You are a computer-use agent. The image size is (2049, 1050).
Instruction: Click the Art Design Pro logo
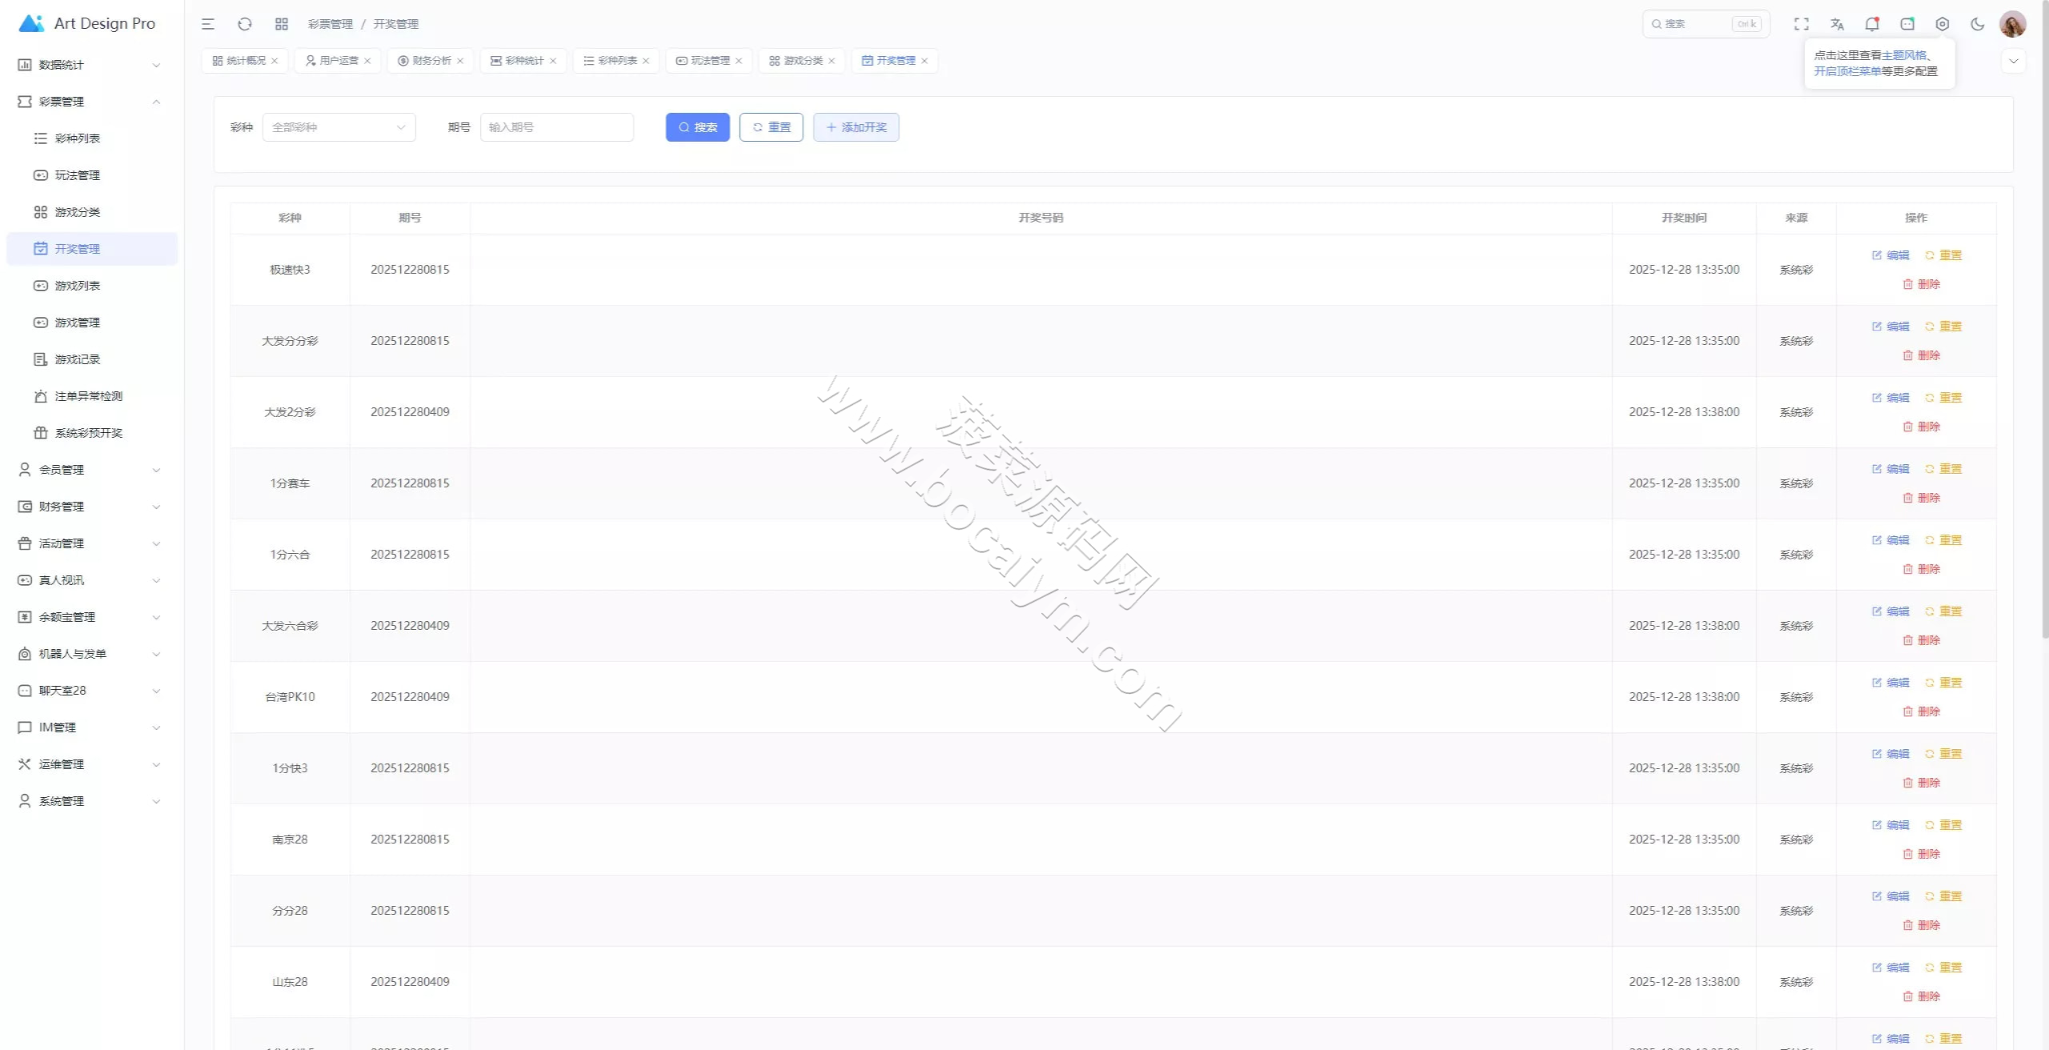tap(86, 23)
